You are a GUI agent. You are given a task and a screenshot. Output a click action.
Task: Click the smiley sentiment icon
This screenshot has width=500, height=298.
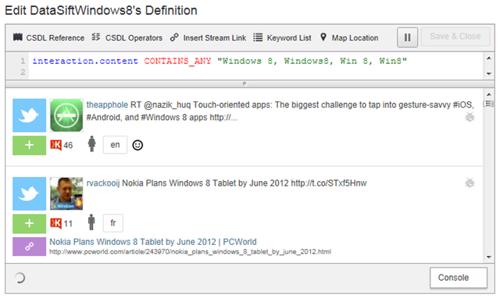(137, 145)
